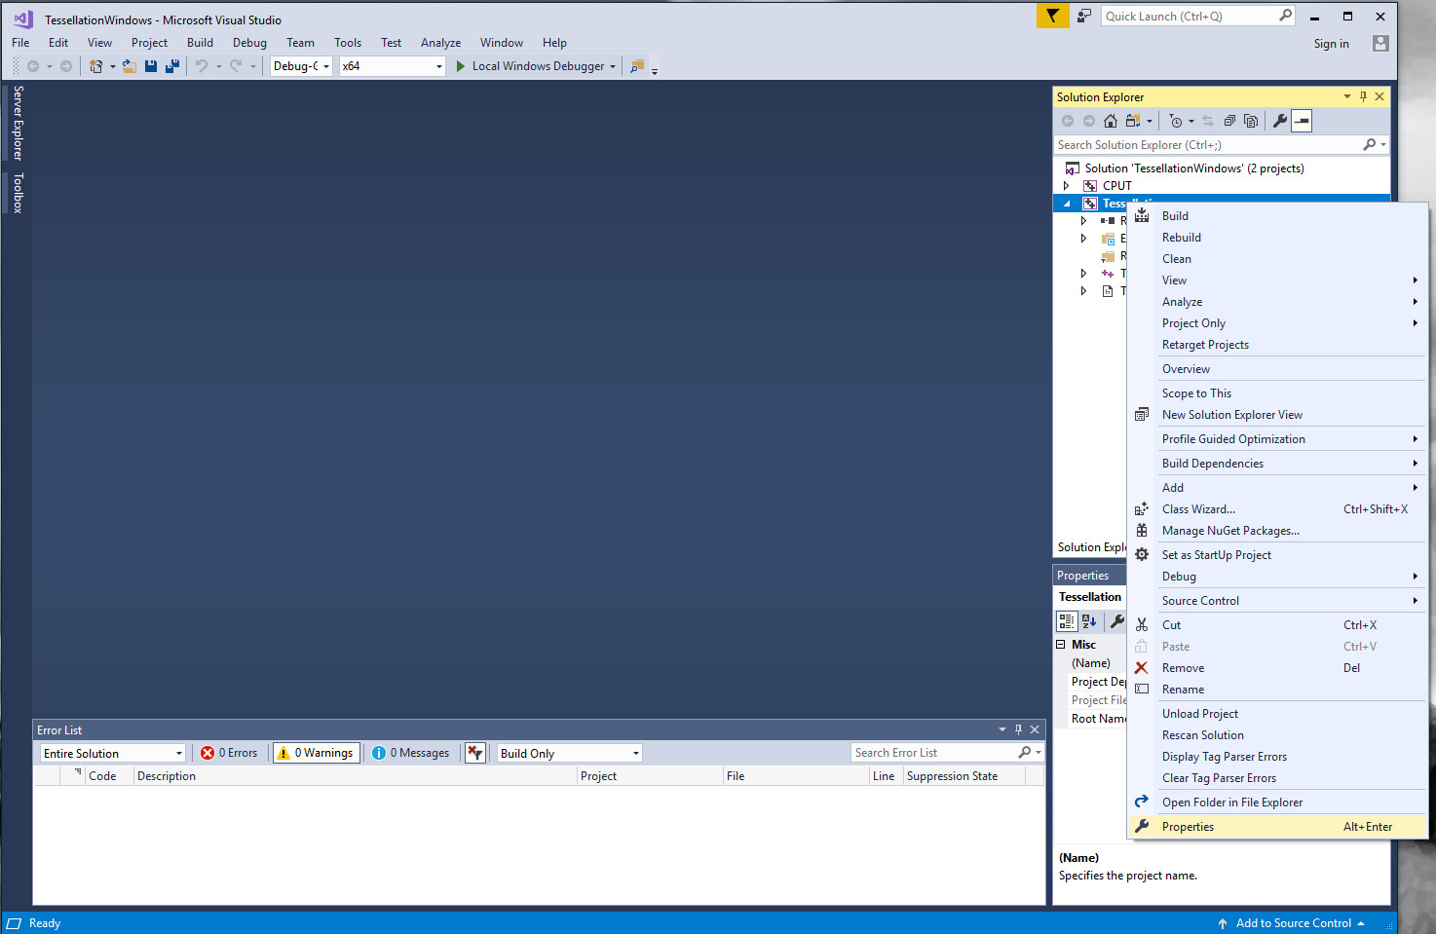Click the Search Solution Explorer field

tap(1222, 145)
